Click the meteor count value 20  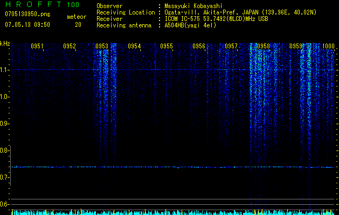(78, 25)
